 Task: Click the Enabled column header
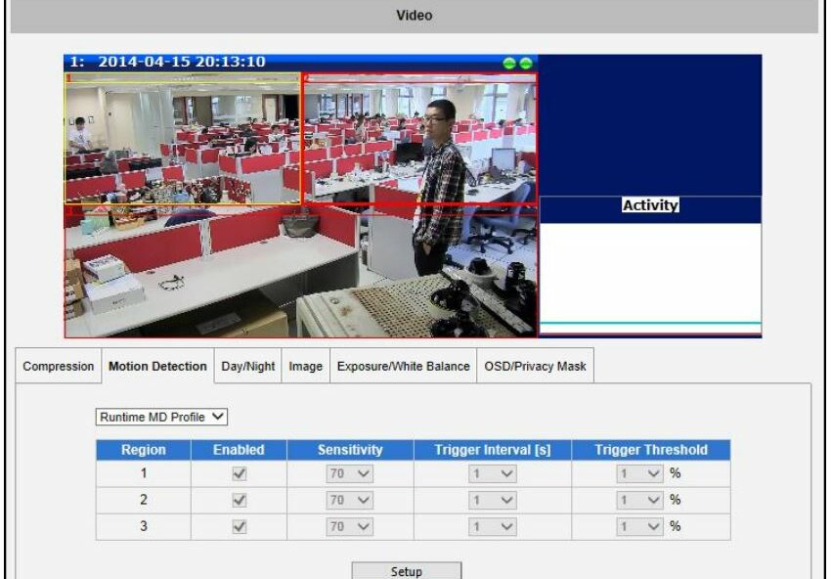[x=239, y=450]
